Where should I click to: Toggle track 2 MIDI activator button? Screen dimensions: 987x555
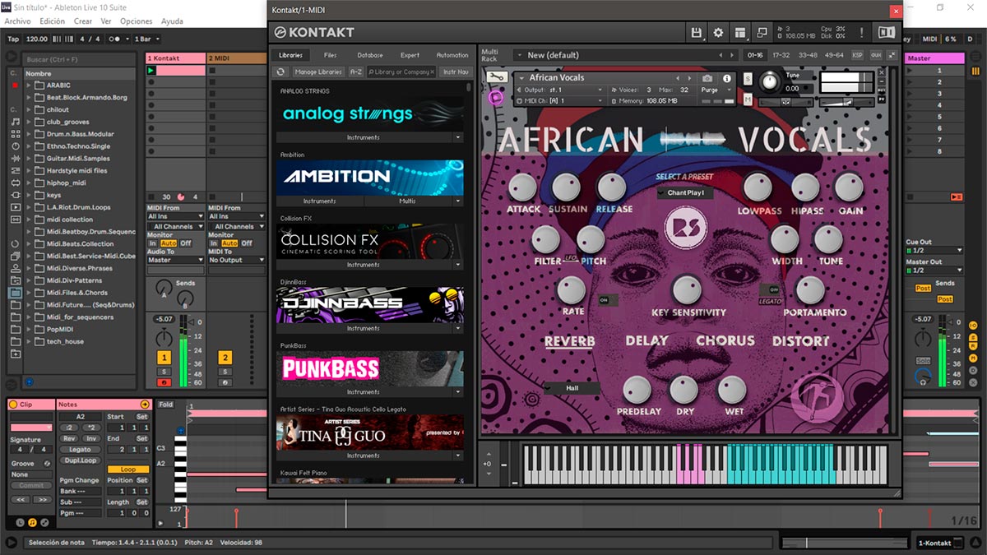click(225, 358)
